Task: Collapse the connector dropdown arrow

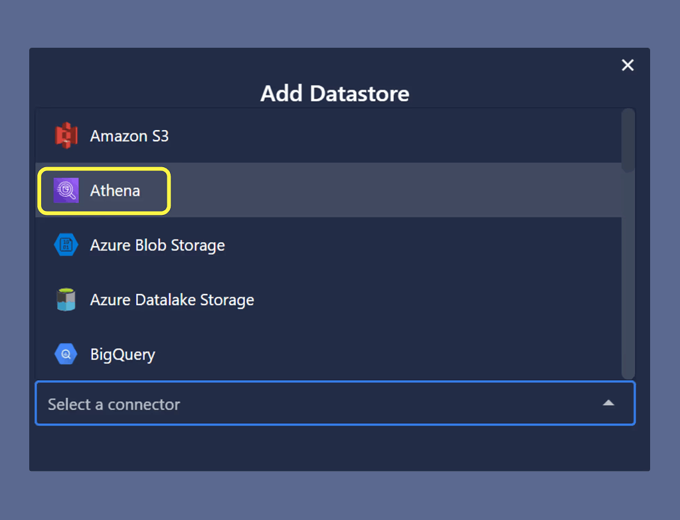Action: 608,403
